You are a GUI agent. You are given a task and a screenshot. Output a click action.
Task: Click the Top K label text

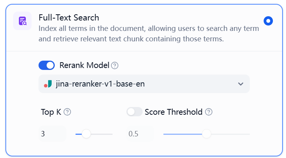tap(51, 112)
